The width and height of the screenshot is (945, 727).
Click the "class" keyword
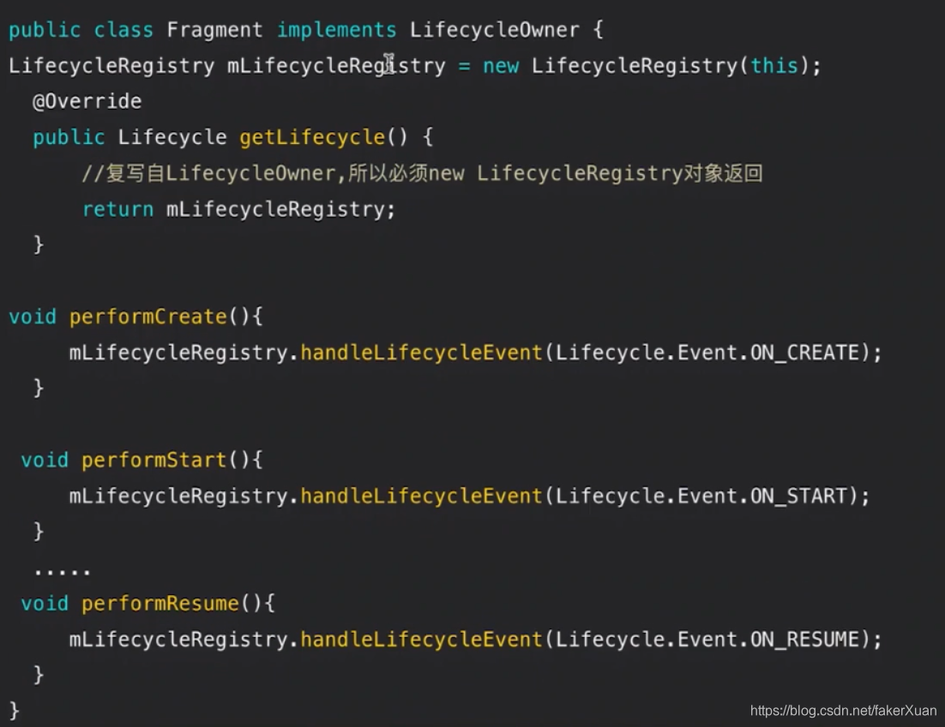[x=123, y=30]
